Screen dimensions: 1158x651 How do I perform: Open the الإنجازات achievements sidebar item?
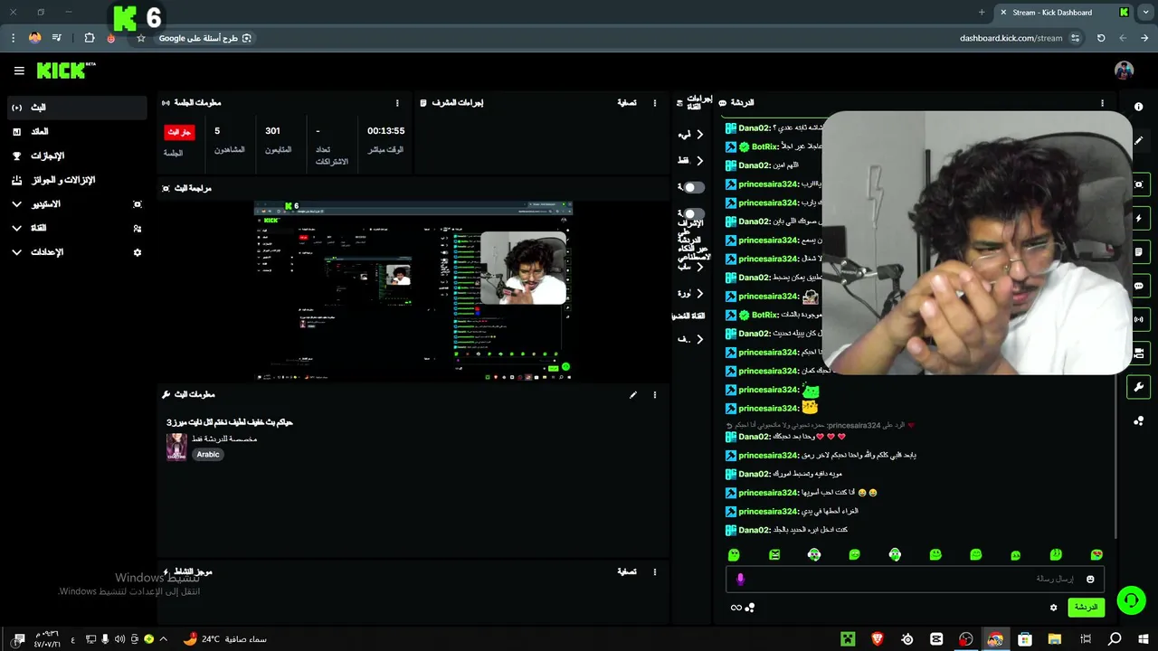tap(77, 156)
